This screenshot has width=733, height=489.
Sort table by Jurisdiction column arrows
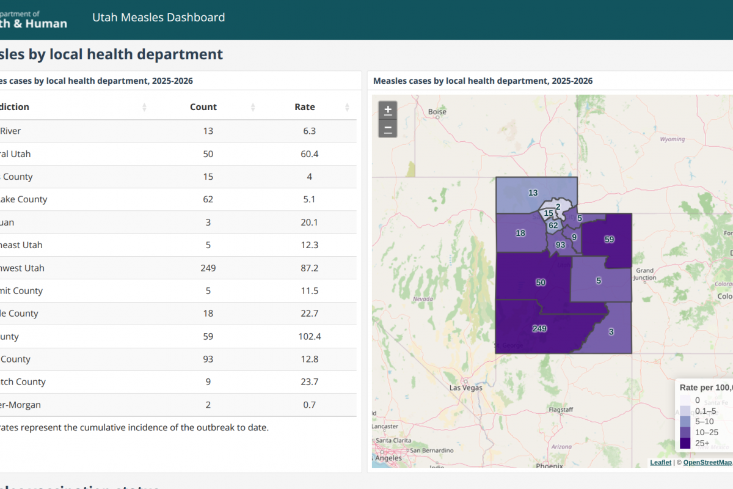[144, 107]
